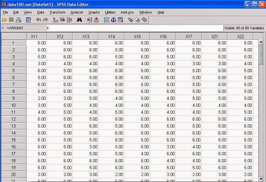
Task: Select the X21 cell in row 11
Action: click(214, 112)
